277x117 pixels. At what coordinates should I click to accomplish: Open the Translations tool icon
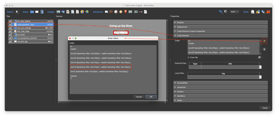263,12
